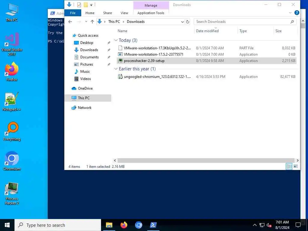308x231 pixels.
Task: Switch to details view layout icon
Action: pyautogui.click(x=289, y=166)
